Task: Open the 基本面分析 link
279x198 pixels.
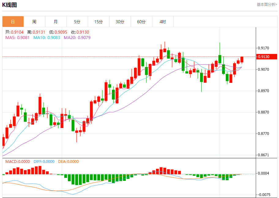Action: tap(267, 5)
